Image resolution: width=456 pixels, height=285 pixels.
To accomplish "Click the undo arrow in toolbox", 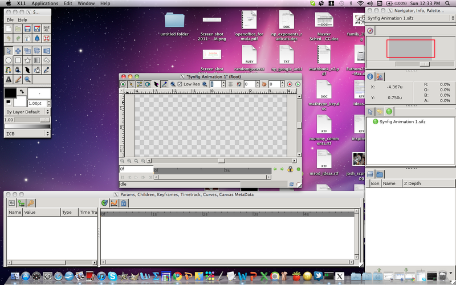I will [x=9, y=38].
